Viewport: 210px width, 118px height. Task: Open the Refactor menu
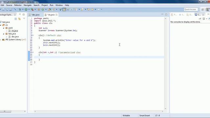click(18, 5)
